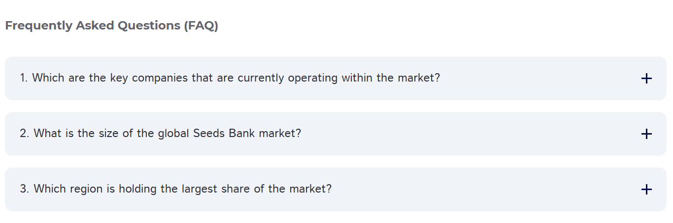Open 'Which region is holding' question text
673x223 pixels.
pos(175,189)
